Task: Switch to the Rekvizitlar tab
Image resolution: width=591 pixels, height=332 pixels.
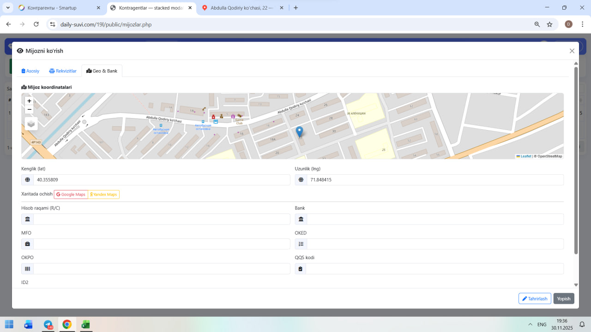Action: pyautogui.click(x=63, y=71)
